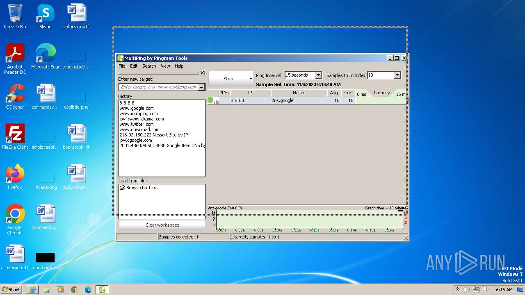Viewport: 525px width, 295px height.
Task: Select ipv6:google.com history entry
Action: [x=136, y=140]
